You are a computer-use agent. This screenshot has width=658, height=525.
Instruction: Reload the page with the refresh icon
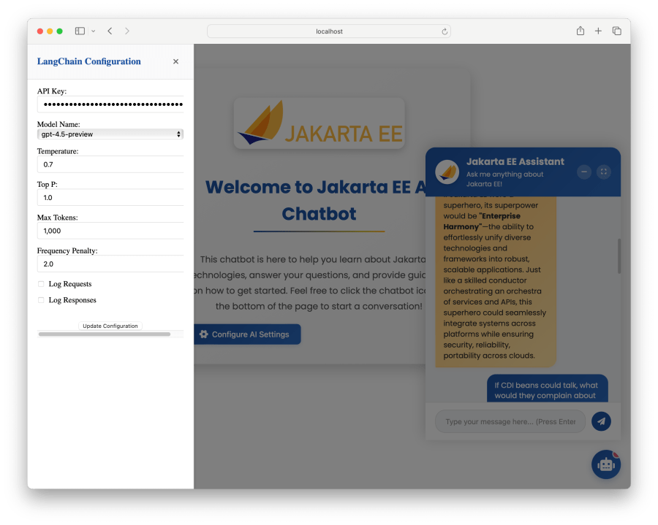(x=445, y=31)
